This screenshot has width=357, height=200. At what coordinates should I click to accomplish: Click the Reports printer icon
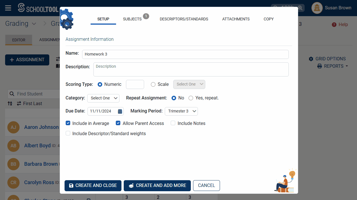coord(320,66)
